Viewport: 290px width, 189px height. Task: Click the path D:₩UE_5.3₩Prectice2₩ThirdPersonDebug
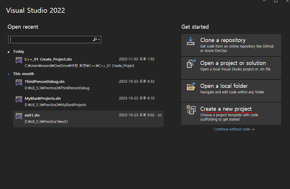57,88
